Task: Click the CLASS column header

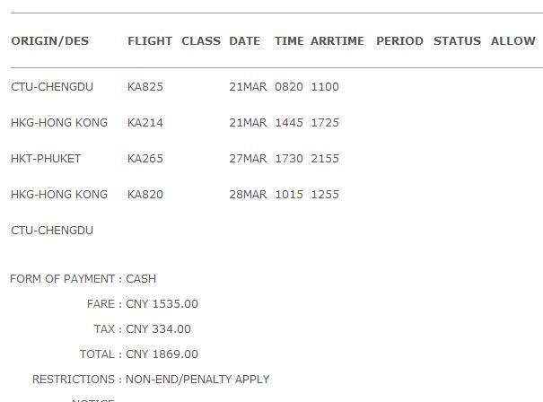Action: [x=201, y=41]
